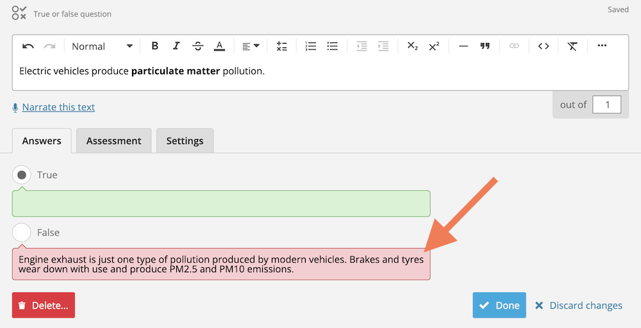Apply subscript formatting
Image resolution: width=641 pixels, height=328 pixels.
[412, 46]
